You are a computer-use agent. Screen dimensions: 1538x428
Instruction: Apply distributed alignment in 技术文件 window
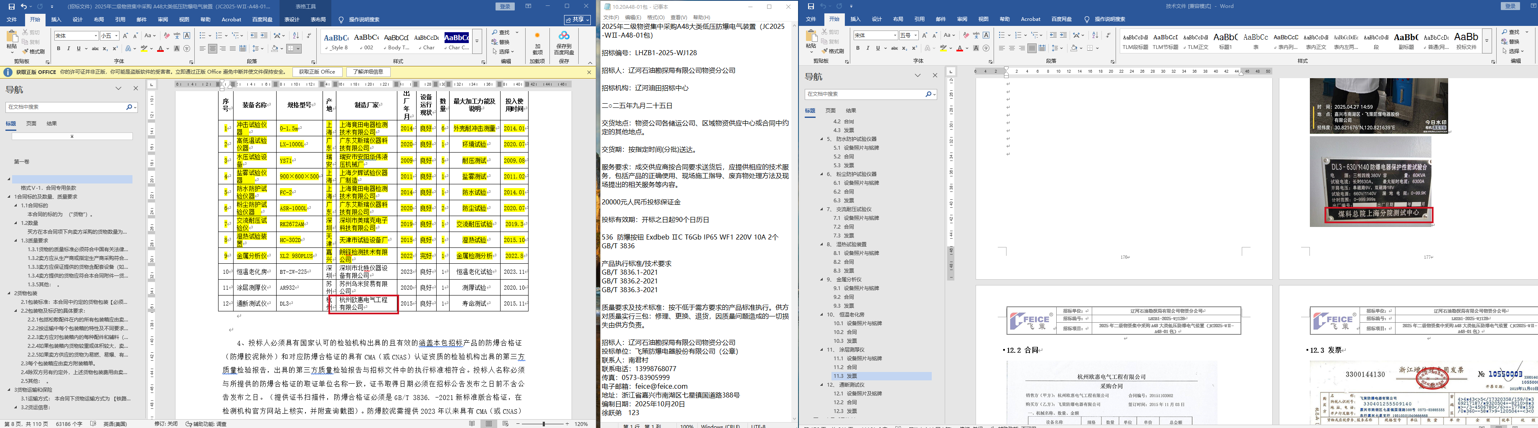(x=1042, y=48)
